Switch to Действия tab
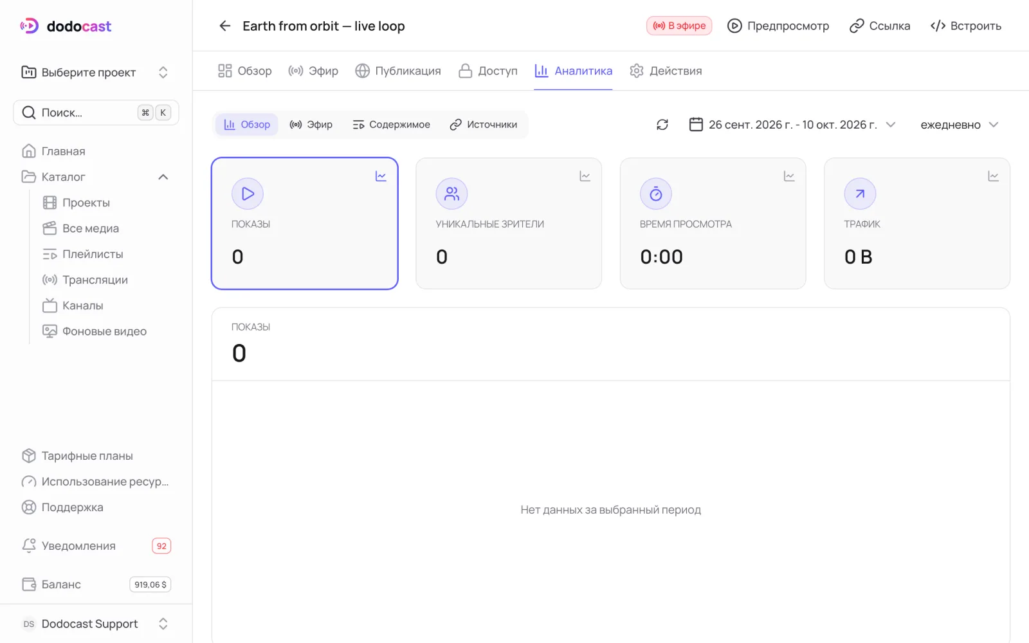The width and height of the screenshot is (1029, 643). coord(666,71)
